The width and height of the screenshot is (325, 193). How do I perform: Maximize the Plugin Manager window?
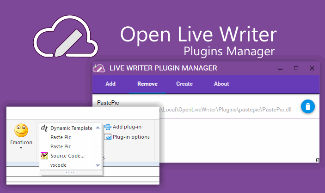point(296,68)
